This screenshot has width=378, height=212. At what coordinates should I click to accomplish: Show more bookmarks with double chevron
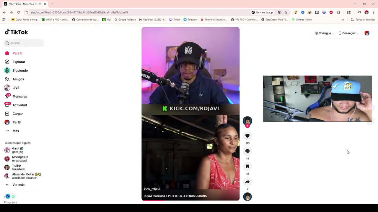[343, 20]
